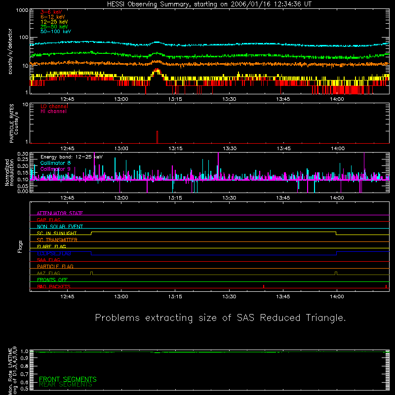Click the SC IN SUNLIGHT rising step near 12:52

tap(91, 233)
